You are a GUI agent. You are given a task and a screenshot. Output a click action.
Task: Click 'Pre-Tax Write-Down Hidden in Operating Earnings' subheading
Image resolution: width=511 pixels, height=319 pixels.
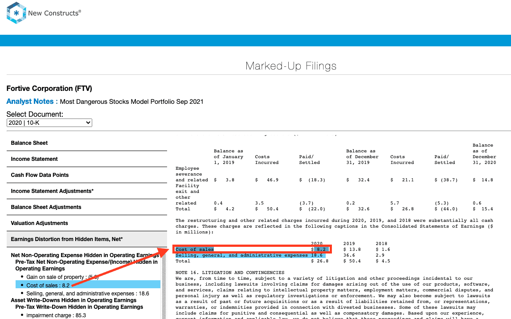(79, 307)
